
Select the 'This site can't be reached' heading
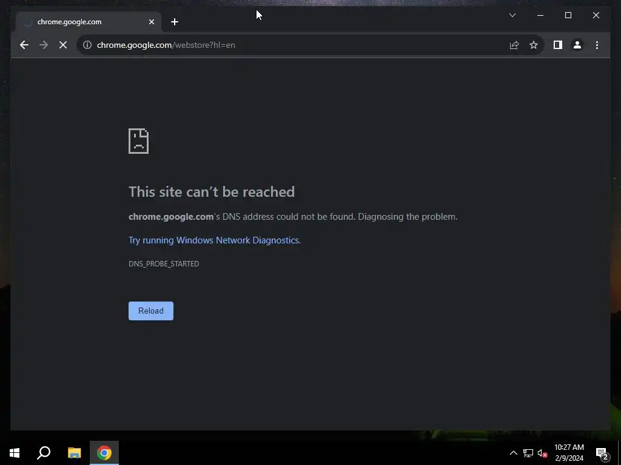pyautogui.click(x=212, y=192)
